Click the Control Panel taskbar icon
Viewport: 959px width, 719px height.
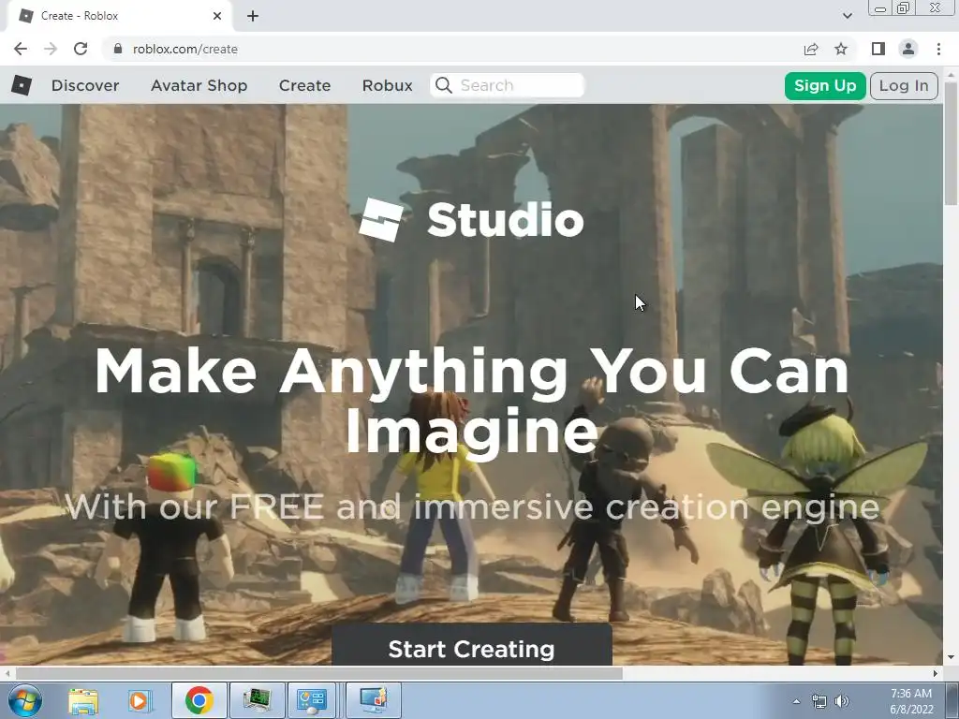tap(311, 700)
